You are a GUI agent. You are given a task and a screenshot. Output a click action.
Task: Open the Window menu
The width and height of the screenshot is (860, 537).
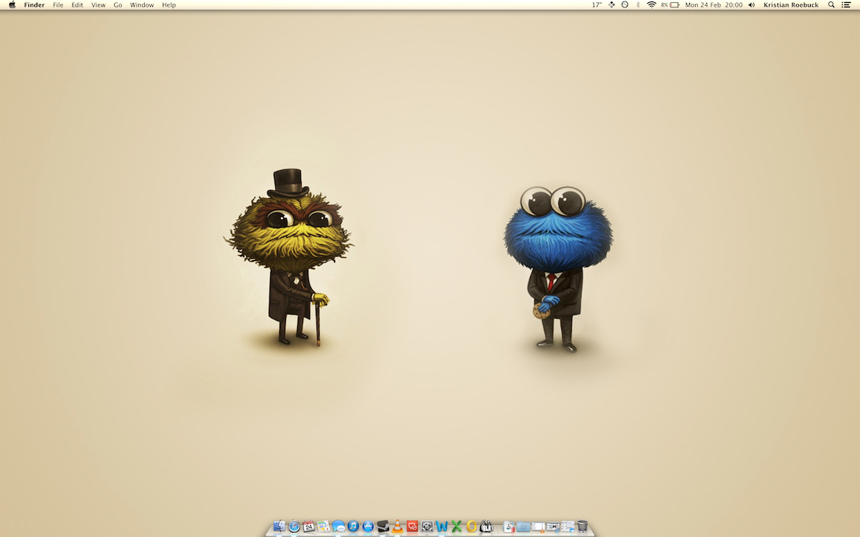tap(142, 5)
